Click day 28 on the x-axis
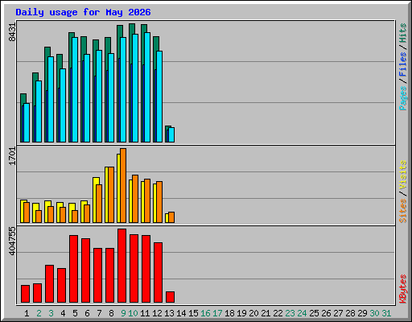This screenshot has width=412, height=322. click(x=350, y=313)
